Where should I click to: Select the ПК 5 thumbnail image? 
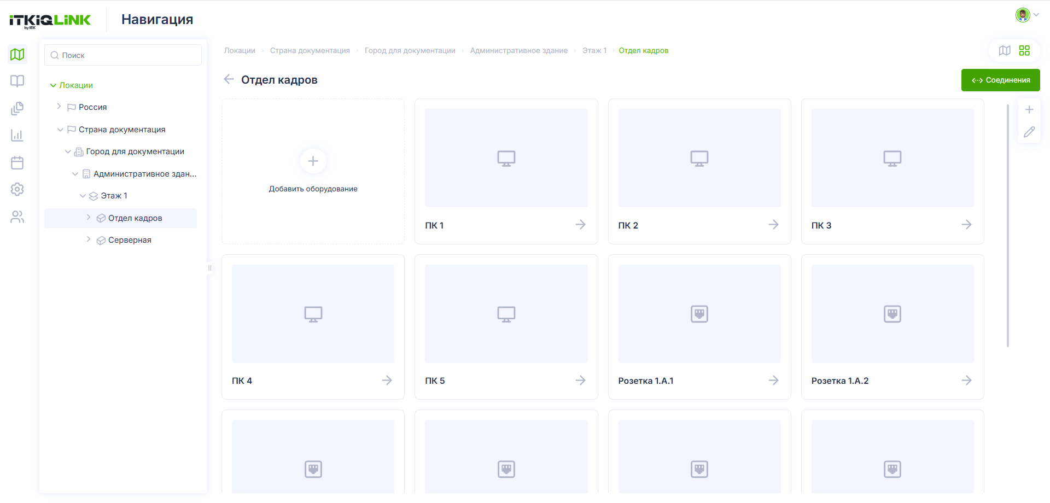click(506, 314)
